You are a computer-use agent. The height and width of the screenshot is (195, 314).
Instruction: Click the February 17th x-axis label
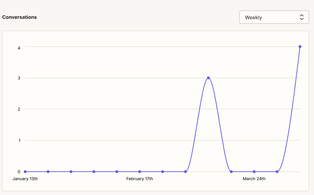pos(139,179)
